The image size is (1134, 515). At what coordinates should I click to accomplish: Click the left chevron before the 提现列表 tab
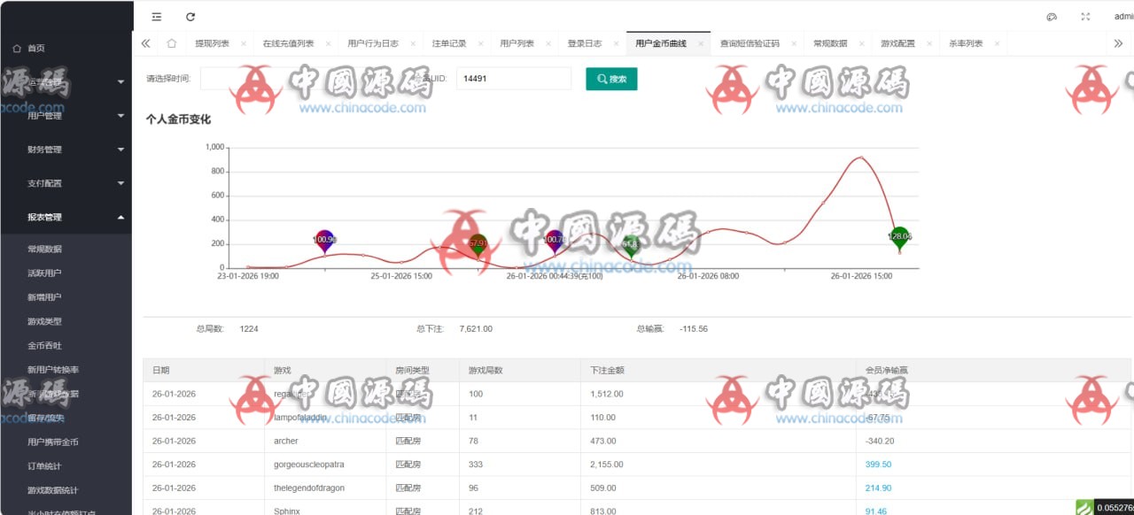[145, 42]
